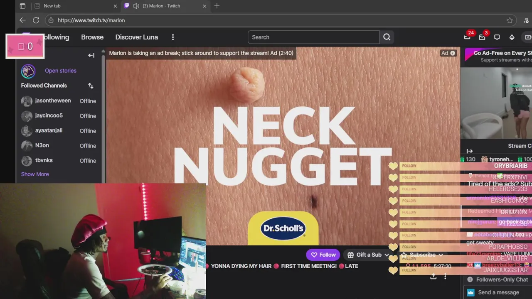The image size is (532, 299).
Task: Bookmark this page with the star icon
Action: 510,20
